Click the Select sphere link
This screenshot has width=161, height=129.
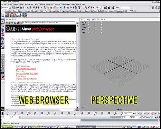coord(21,76)
